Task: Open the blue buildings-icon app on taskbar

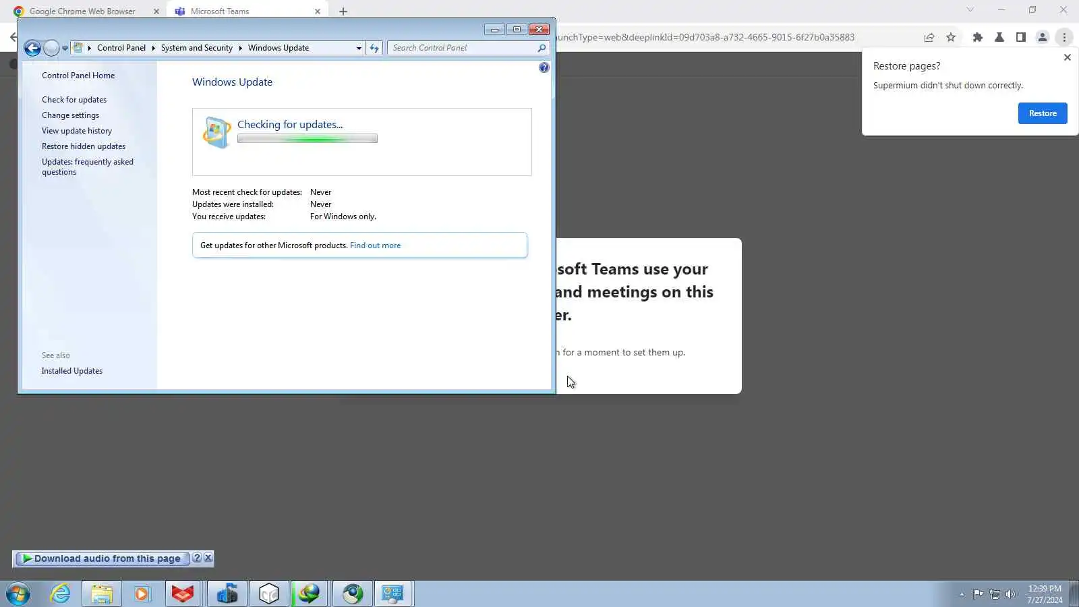Action: click(x=227, y=594)
